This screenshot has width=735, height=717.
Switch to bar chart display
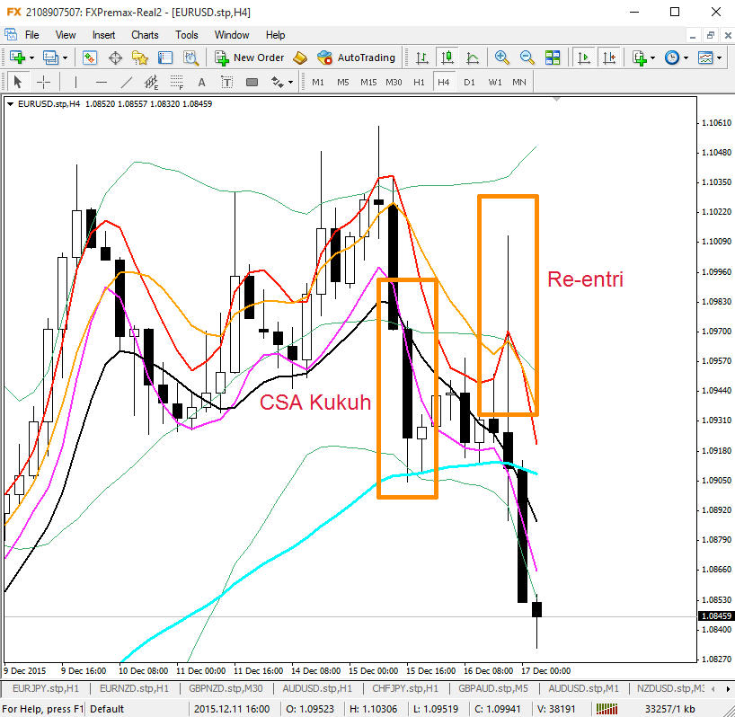422,58
